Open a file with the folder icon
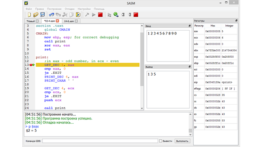The width and height of the screenshot is (262, 147). [x=36, y=15]
